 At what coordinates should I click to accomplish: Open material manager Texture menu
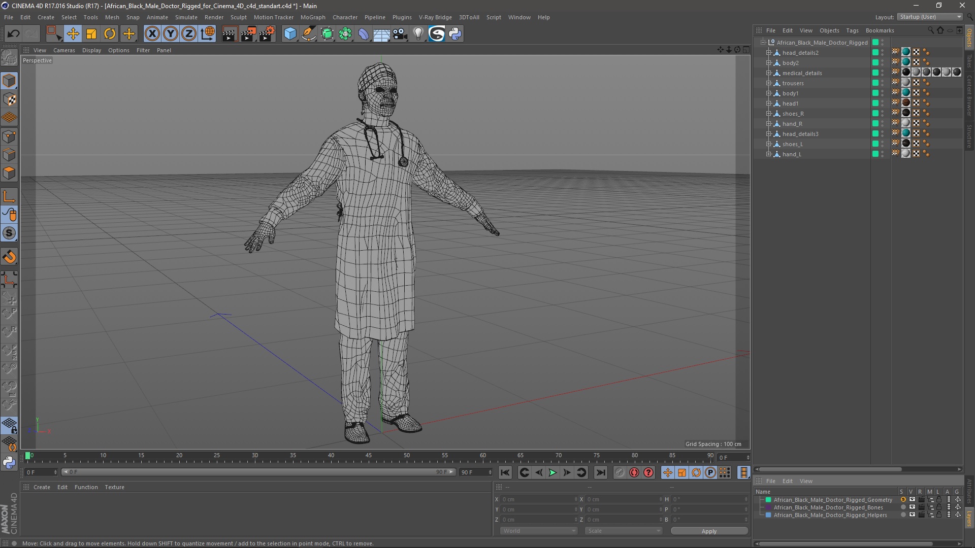pyautogui.click(x=114, y=487)
